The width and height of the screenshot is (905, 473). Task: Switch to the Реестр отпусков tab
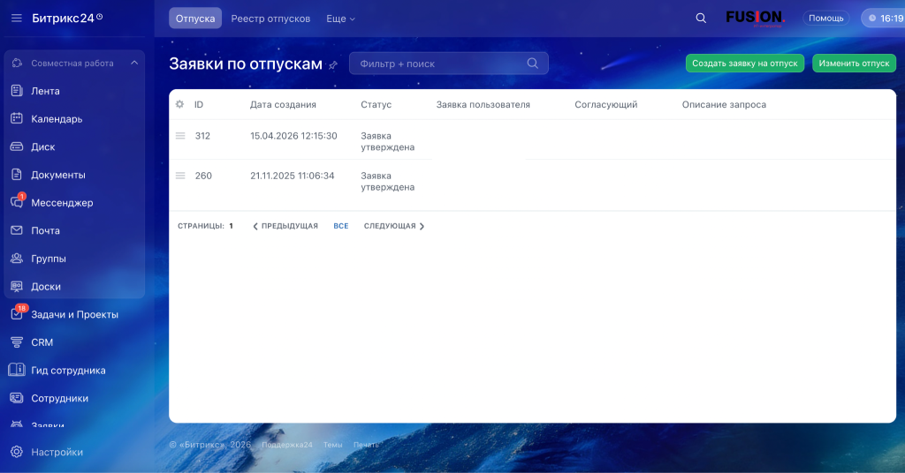click(270, 19)
